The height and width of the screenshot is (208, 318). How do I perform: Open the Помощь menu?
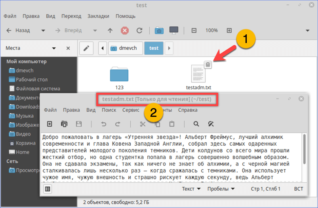tap(126, 16)
